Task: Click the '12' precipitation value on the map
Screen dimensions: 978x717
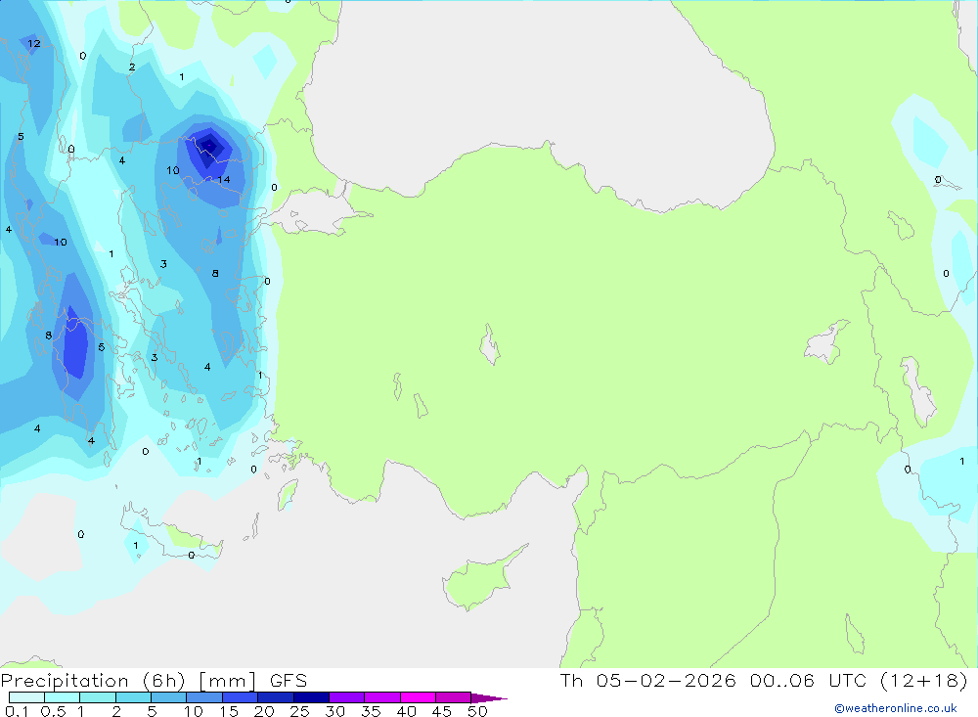Action: 33,43
